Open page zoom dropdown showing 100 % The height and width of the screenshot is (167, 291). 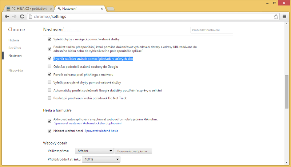click(x=101, y=159)
